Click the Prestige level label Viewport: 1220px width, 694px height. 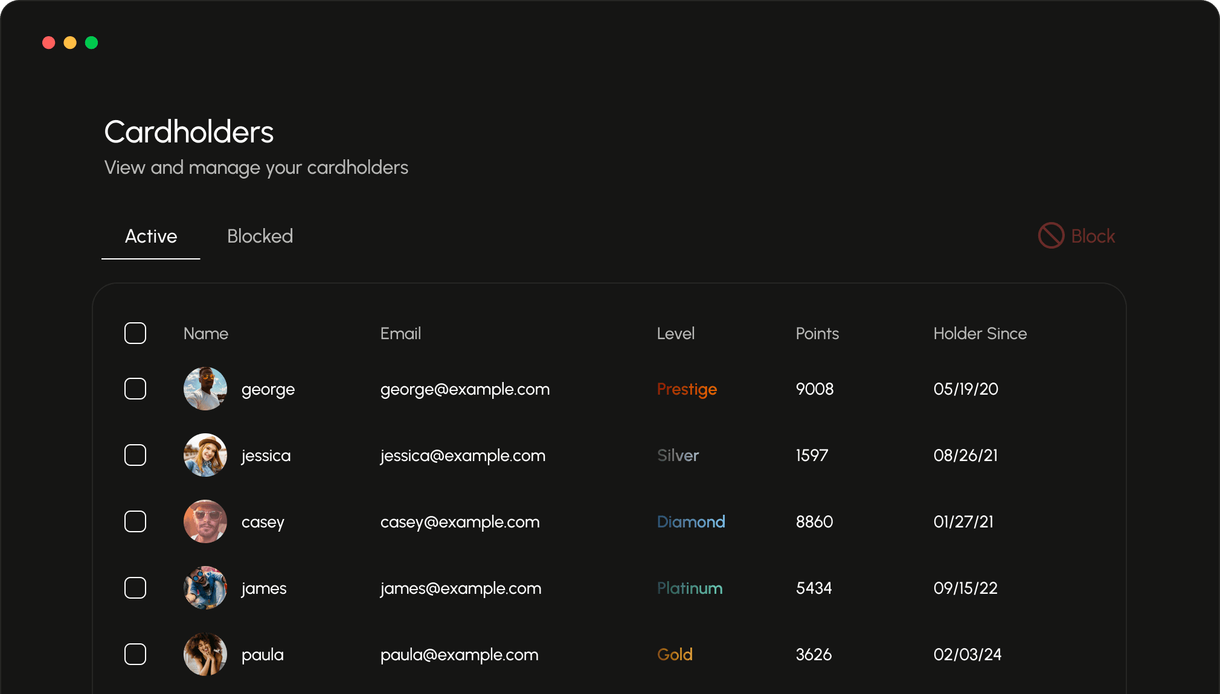687,390
